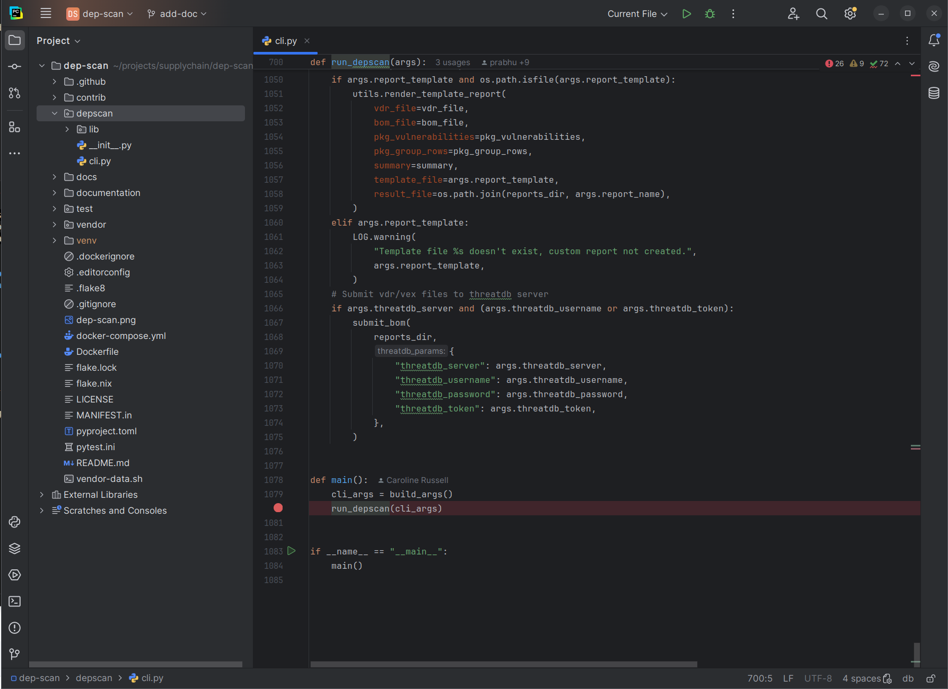Click 3 usages inlay hint

pyautogui.click(x=453, y=62)
